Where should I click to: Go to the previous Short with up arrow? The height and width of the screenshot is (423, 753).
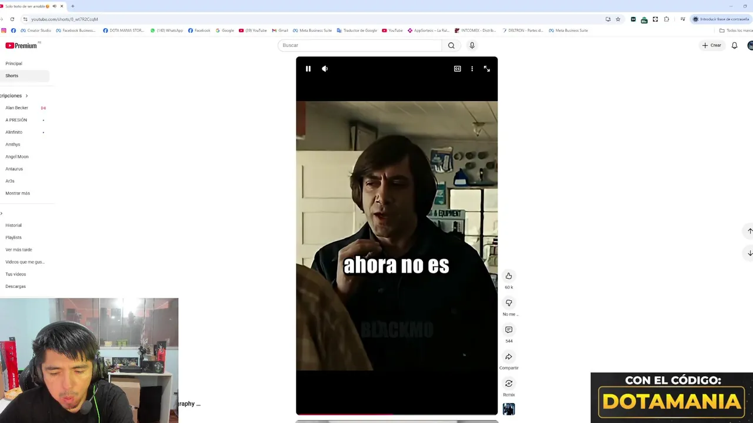coord(749,231)
